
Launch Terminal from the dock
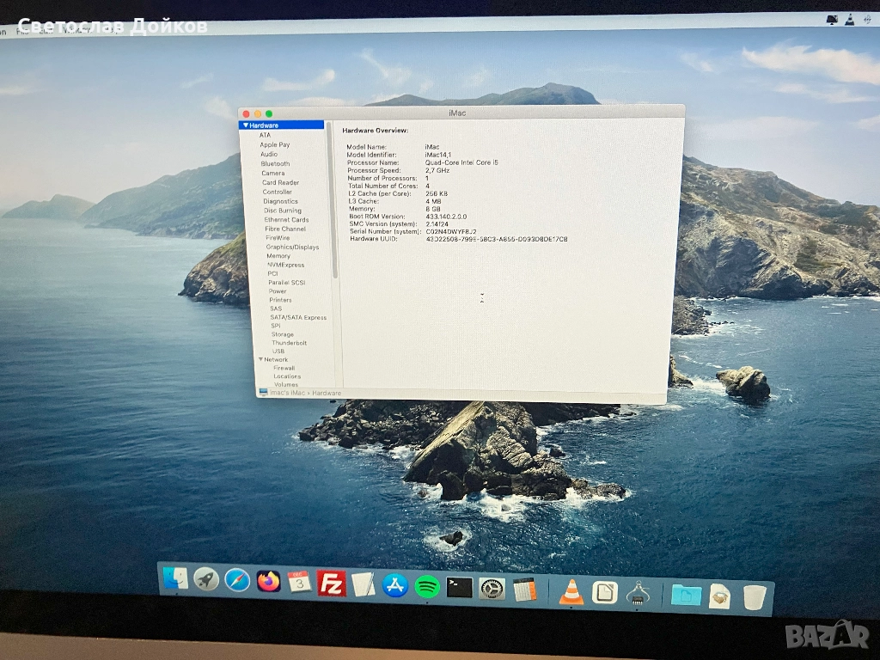coord(460,588)
